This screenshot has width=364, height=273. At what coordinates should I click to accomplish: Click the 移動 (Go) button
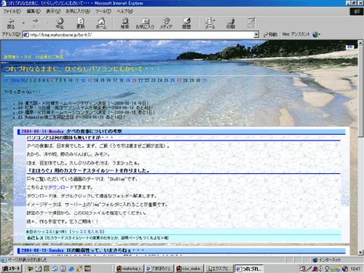coord(271,35)
